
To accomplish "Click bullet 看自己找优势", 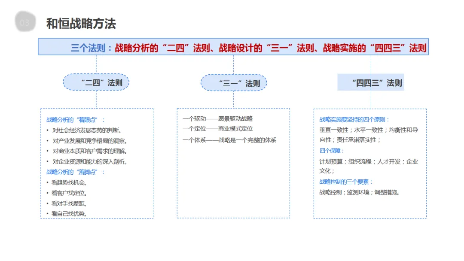I will (69, 214).
